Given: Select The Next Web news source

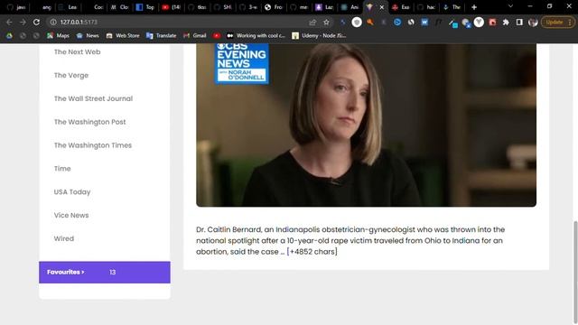Looking at the screenshot, I should 77,52.
